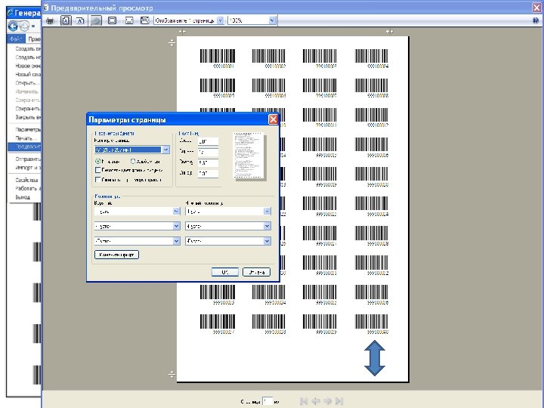Screen dimensions: 544x408
Task: Select Landscape orientation radio button in dialog
Action: point(133,162)
